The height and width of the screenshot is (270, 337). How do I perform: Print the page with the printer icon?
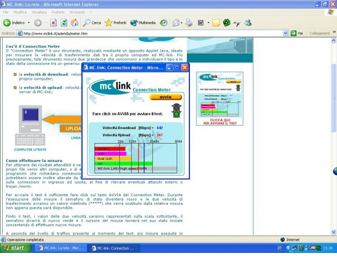[x=189, y=22]
